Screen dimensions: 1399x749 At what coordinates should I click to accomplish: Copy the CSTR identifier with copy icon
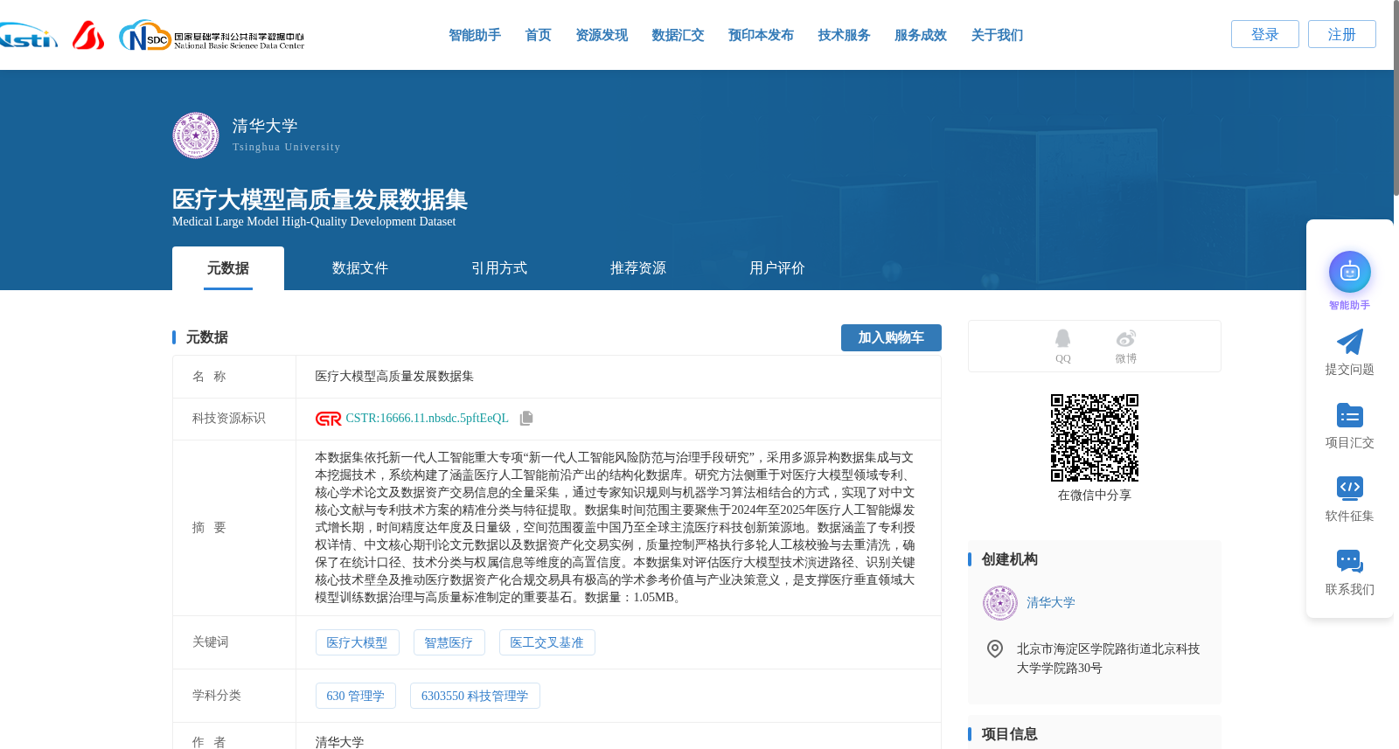click(526, 419)
